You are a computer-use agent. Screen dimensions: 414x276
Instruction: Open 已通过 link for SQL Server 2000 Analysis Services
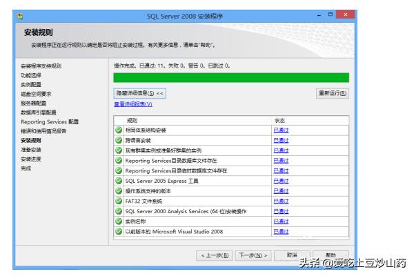(x=281, y=211)
